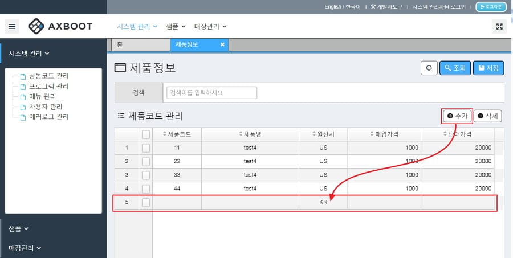This screenshot has width=513, height=258.
Task: Click the 삭제 delete row button
Action: [487, 116]
